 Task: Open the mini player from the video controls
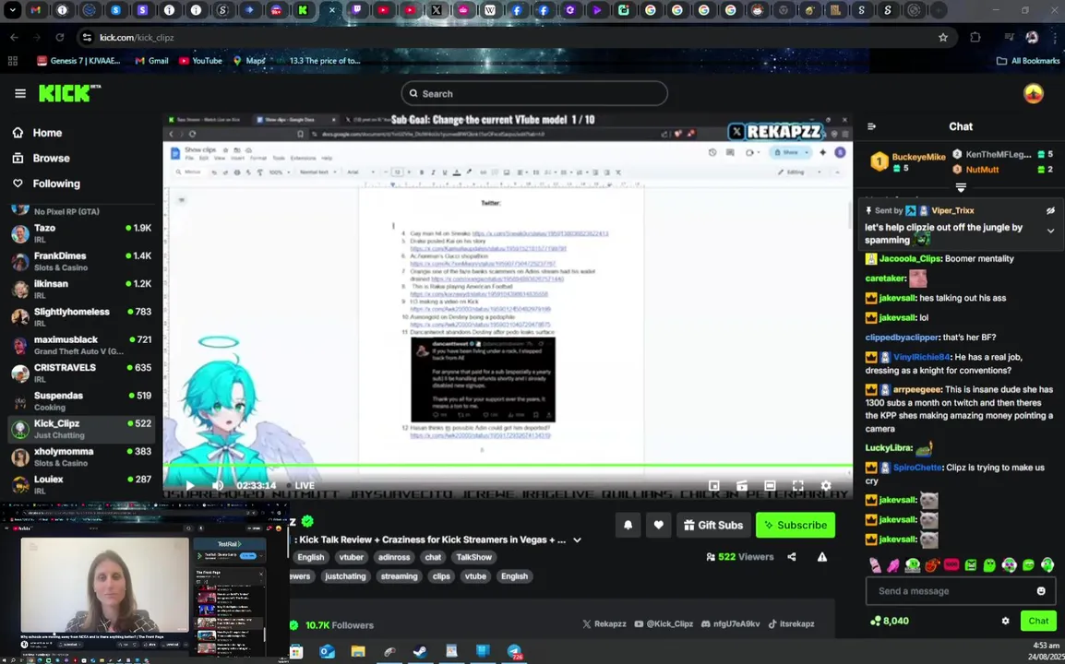(x=714, y=485)
